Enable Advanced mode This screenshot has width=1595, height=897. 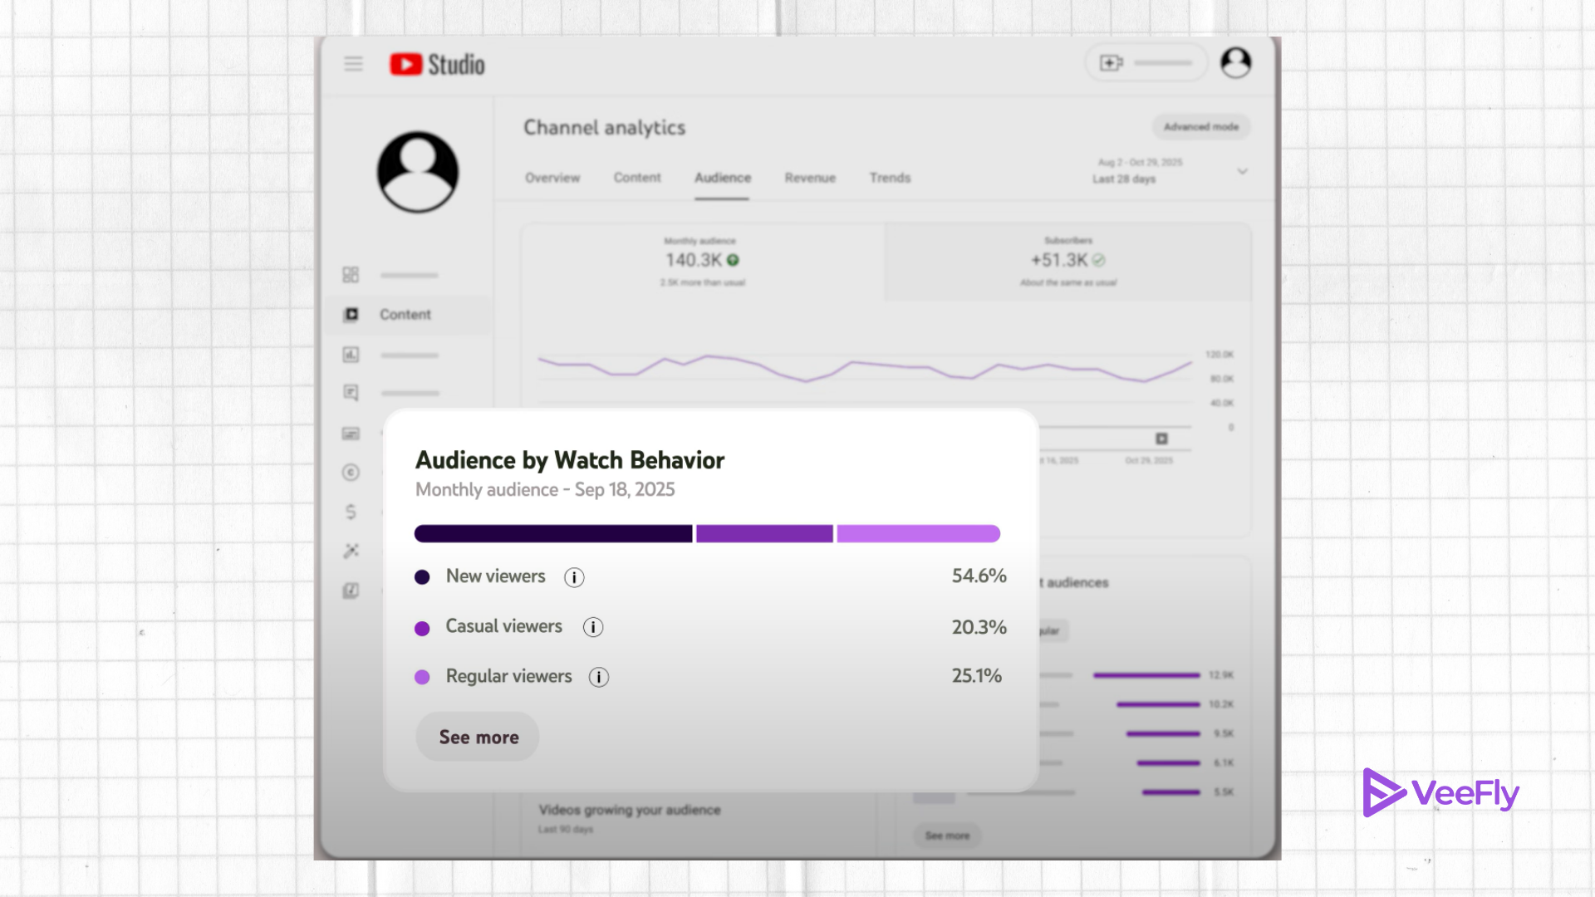1200,126
